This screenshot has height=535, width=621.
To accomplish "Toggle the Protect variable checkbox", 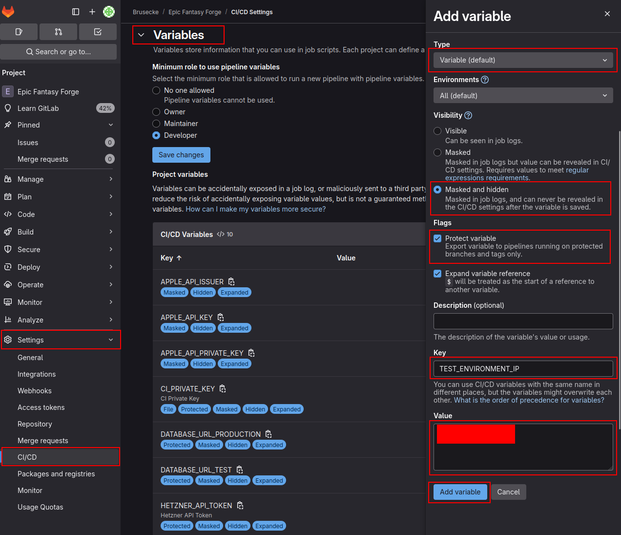I will coord(437,238).
